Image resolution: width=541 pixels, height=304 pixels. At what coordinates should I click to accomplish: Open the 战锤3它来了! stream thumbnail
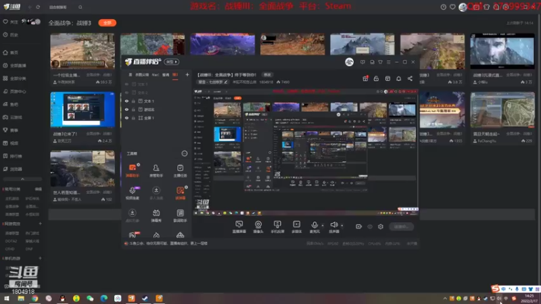pyautogui.click(x=83, y=109)
